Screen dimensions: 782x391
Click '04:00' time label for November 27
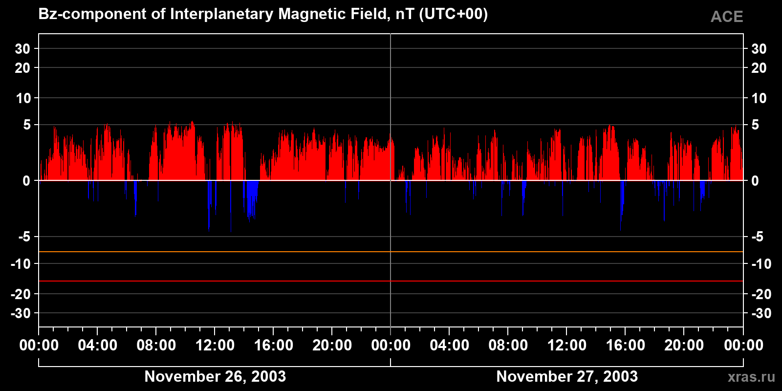pyautogui.click(x=450, y=345)
